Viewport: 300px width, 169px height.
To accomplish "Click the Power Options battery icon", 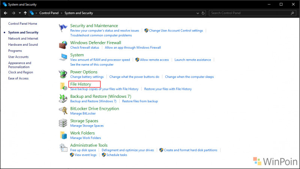I will [63, 74].
